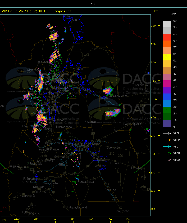Select the VBCP legend label

click(x=176, y=133)
